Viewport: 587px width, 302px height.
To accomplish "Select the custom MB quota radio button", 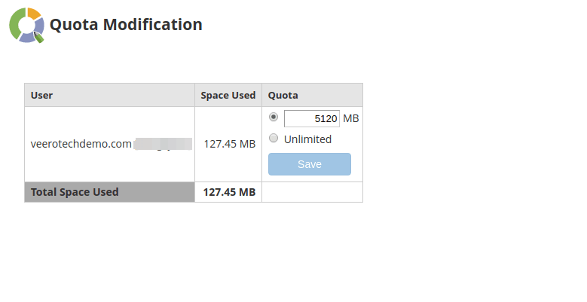I will (274, 117).
